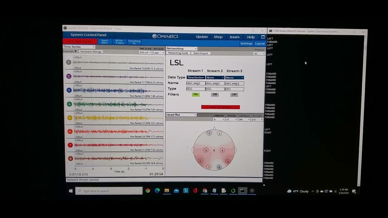
Task: Open Stream 2 data type dropdown
Action: point(215,78)
